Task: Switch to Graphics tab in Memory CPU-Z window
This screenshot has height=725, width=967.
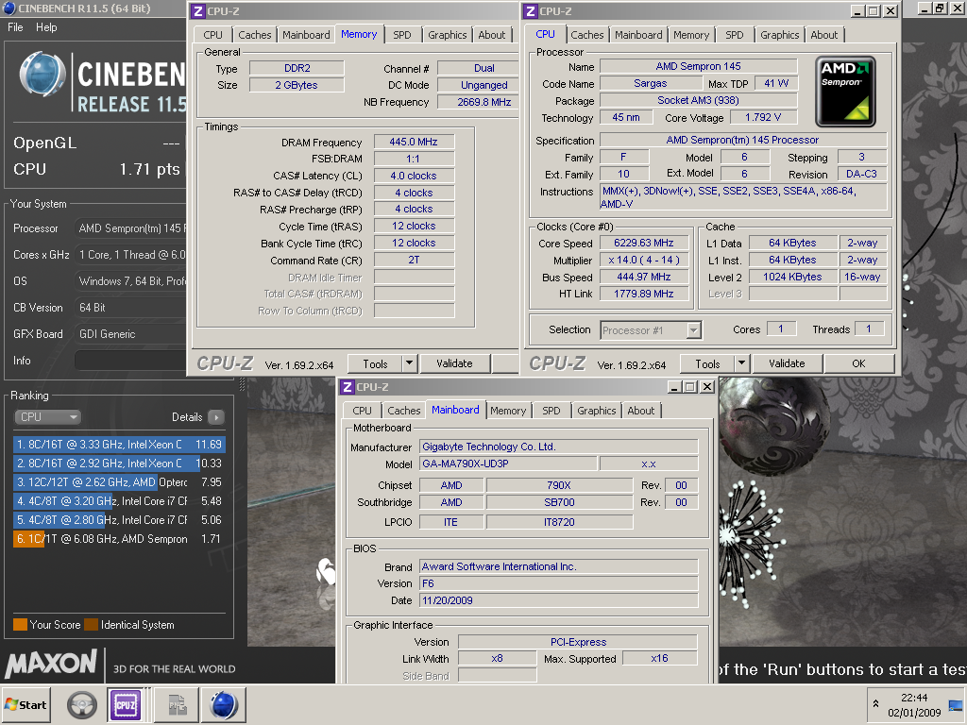Action: (447, 35)
